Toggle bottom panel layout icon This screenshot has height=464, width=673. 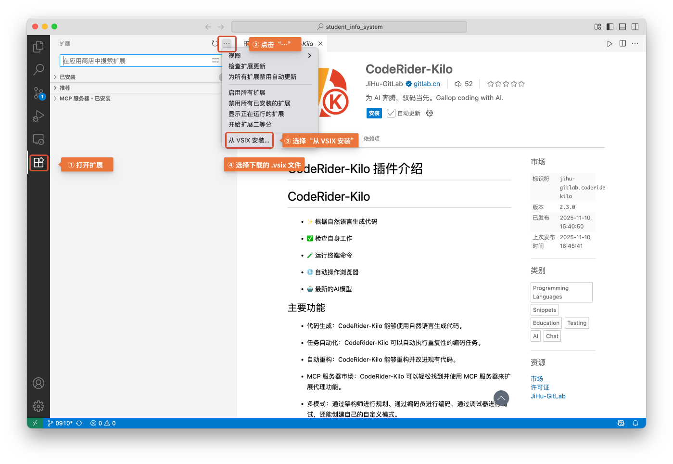pos(622,27)
